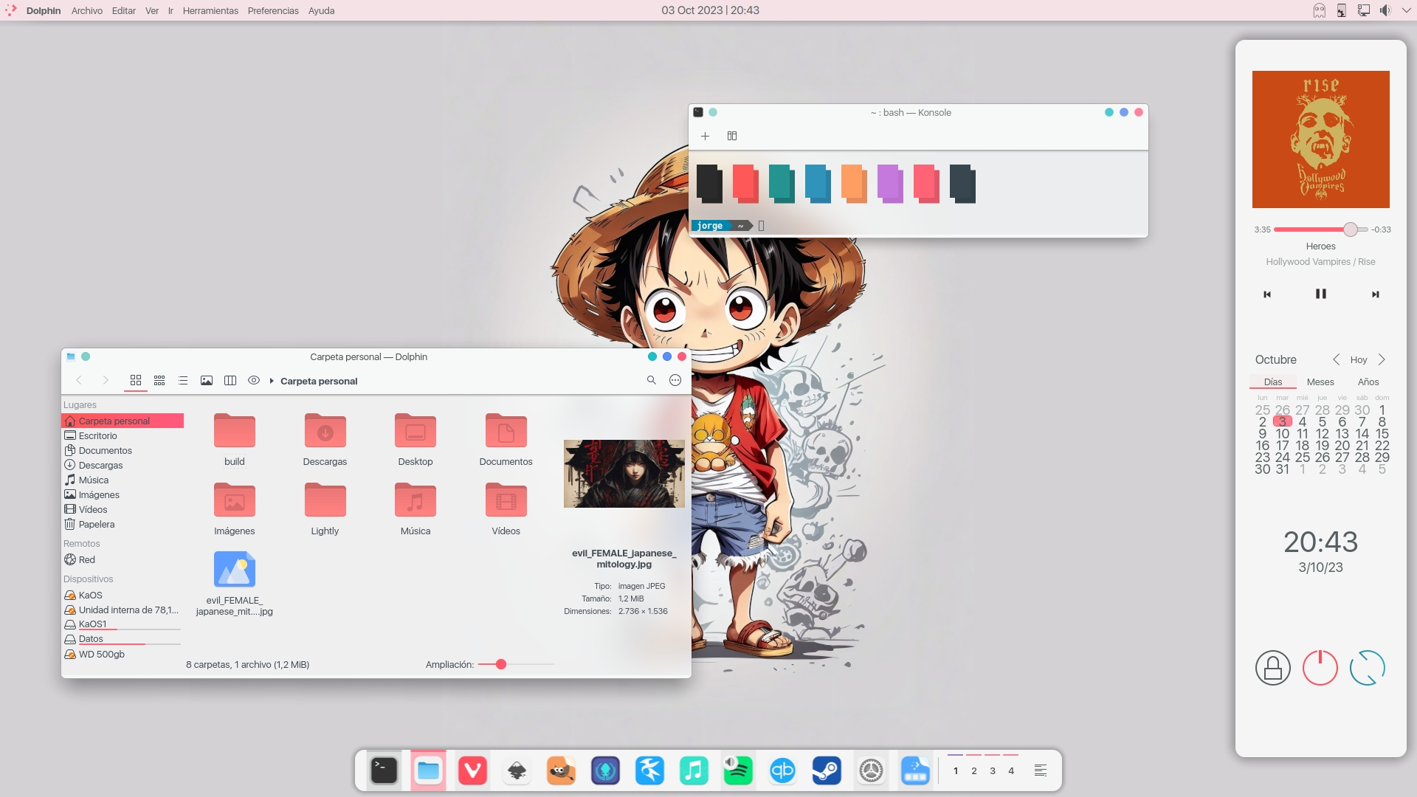Go forward in Dolphin navigation
1417x797 pixels.
pos(106,381)
